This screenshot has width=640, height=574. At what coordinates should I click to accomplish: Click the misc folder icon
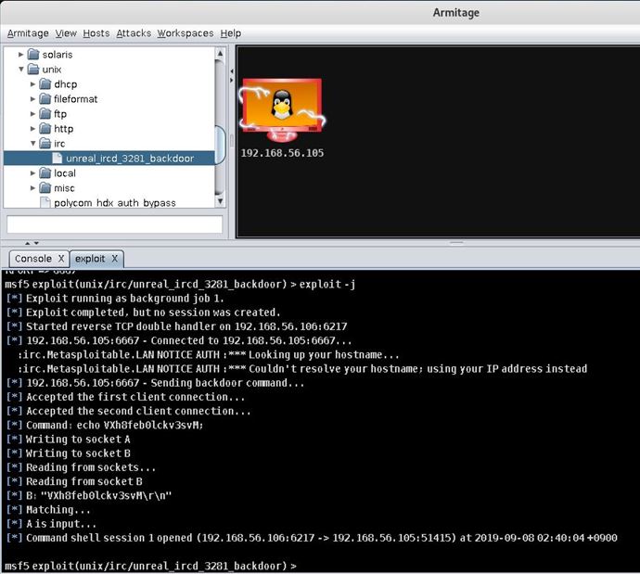[45, 187]
